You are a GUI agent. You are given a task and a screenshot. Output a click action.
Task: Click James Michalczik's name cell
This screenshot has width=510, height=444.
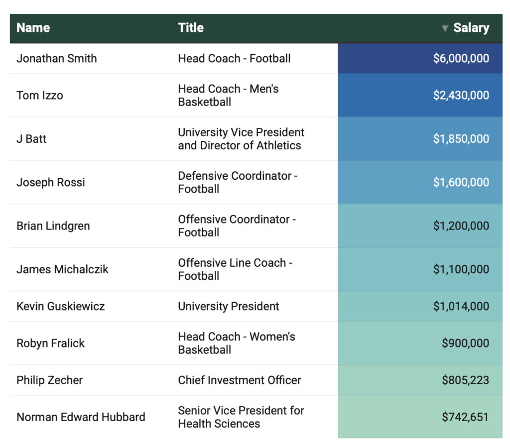tap(62, 269)
